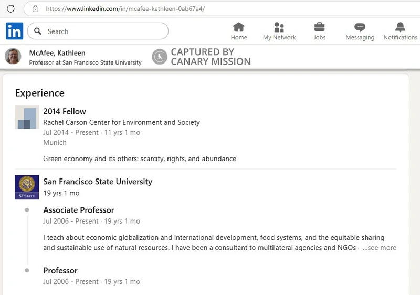Click Professor at San Francisco State University headline
The image size is (420, 295).
click(85, 62)
